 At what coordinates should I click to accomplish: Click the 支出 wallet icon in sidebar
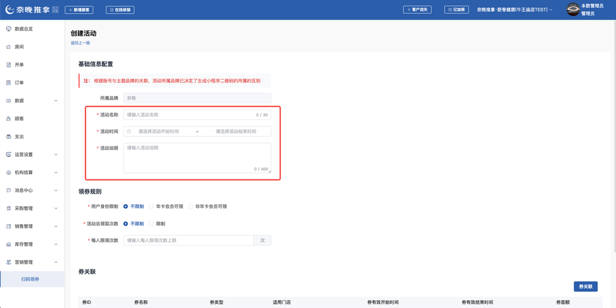(8, 136)
